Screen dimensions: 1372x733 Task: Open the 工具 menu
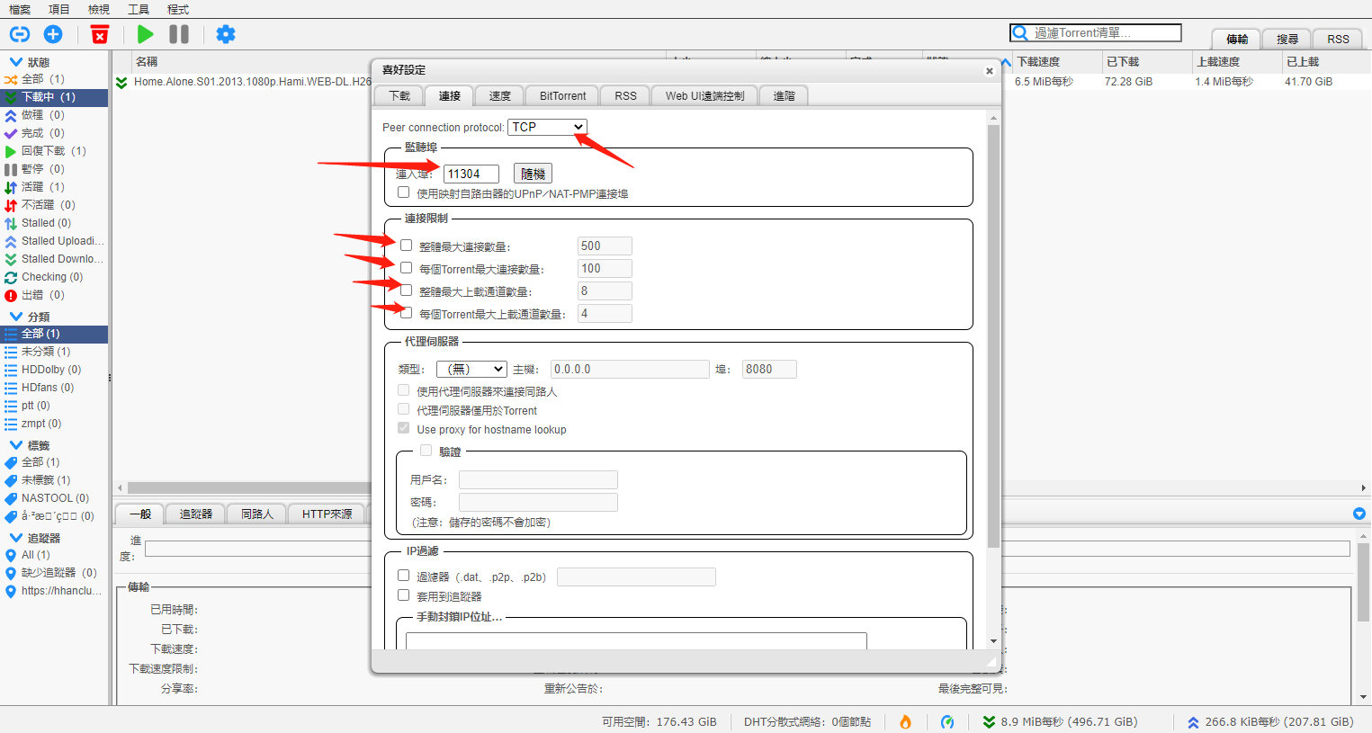[x=139, y=9]
